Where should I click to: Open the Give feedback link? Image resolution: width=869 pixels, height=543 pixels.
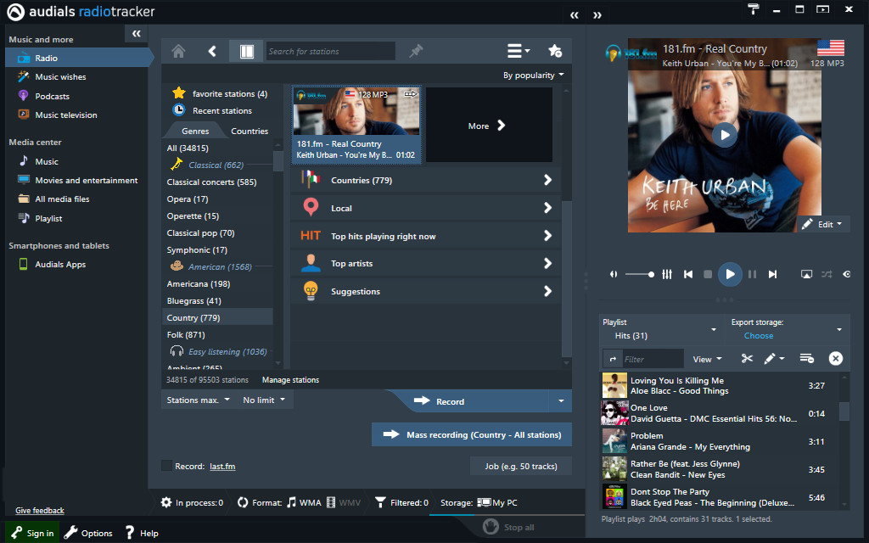click(x=40, y=511)
